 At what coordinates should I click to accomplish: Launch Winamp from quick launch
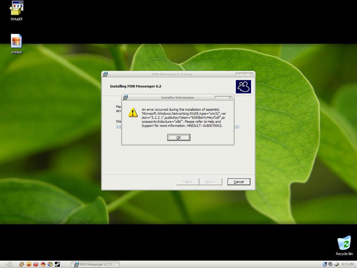point(22,265)
